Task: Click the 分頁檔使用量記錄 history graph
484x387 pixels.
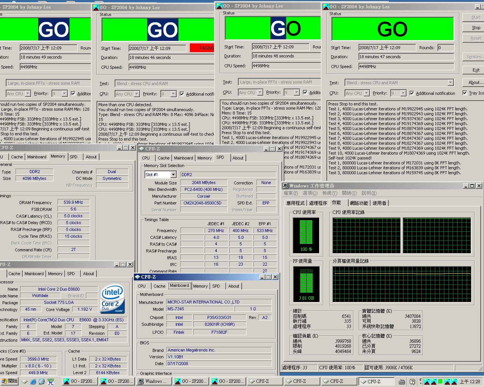Action: [x=402, y=284]
